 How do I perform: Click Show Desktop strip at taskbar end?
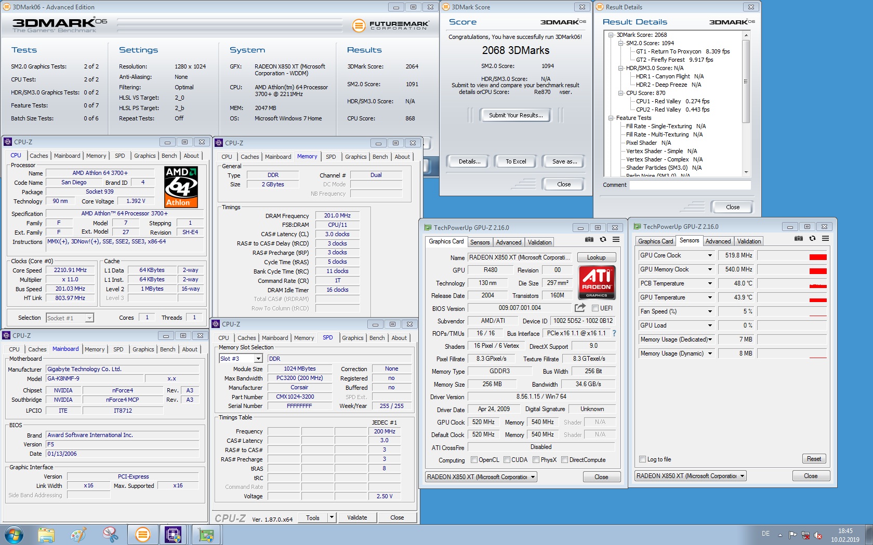click(869, 535)
